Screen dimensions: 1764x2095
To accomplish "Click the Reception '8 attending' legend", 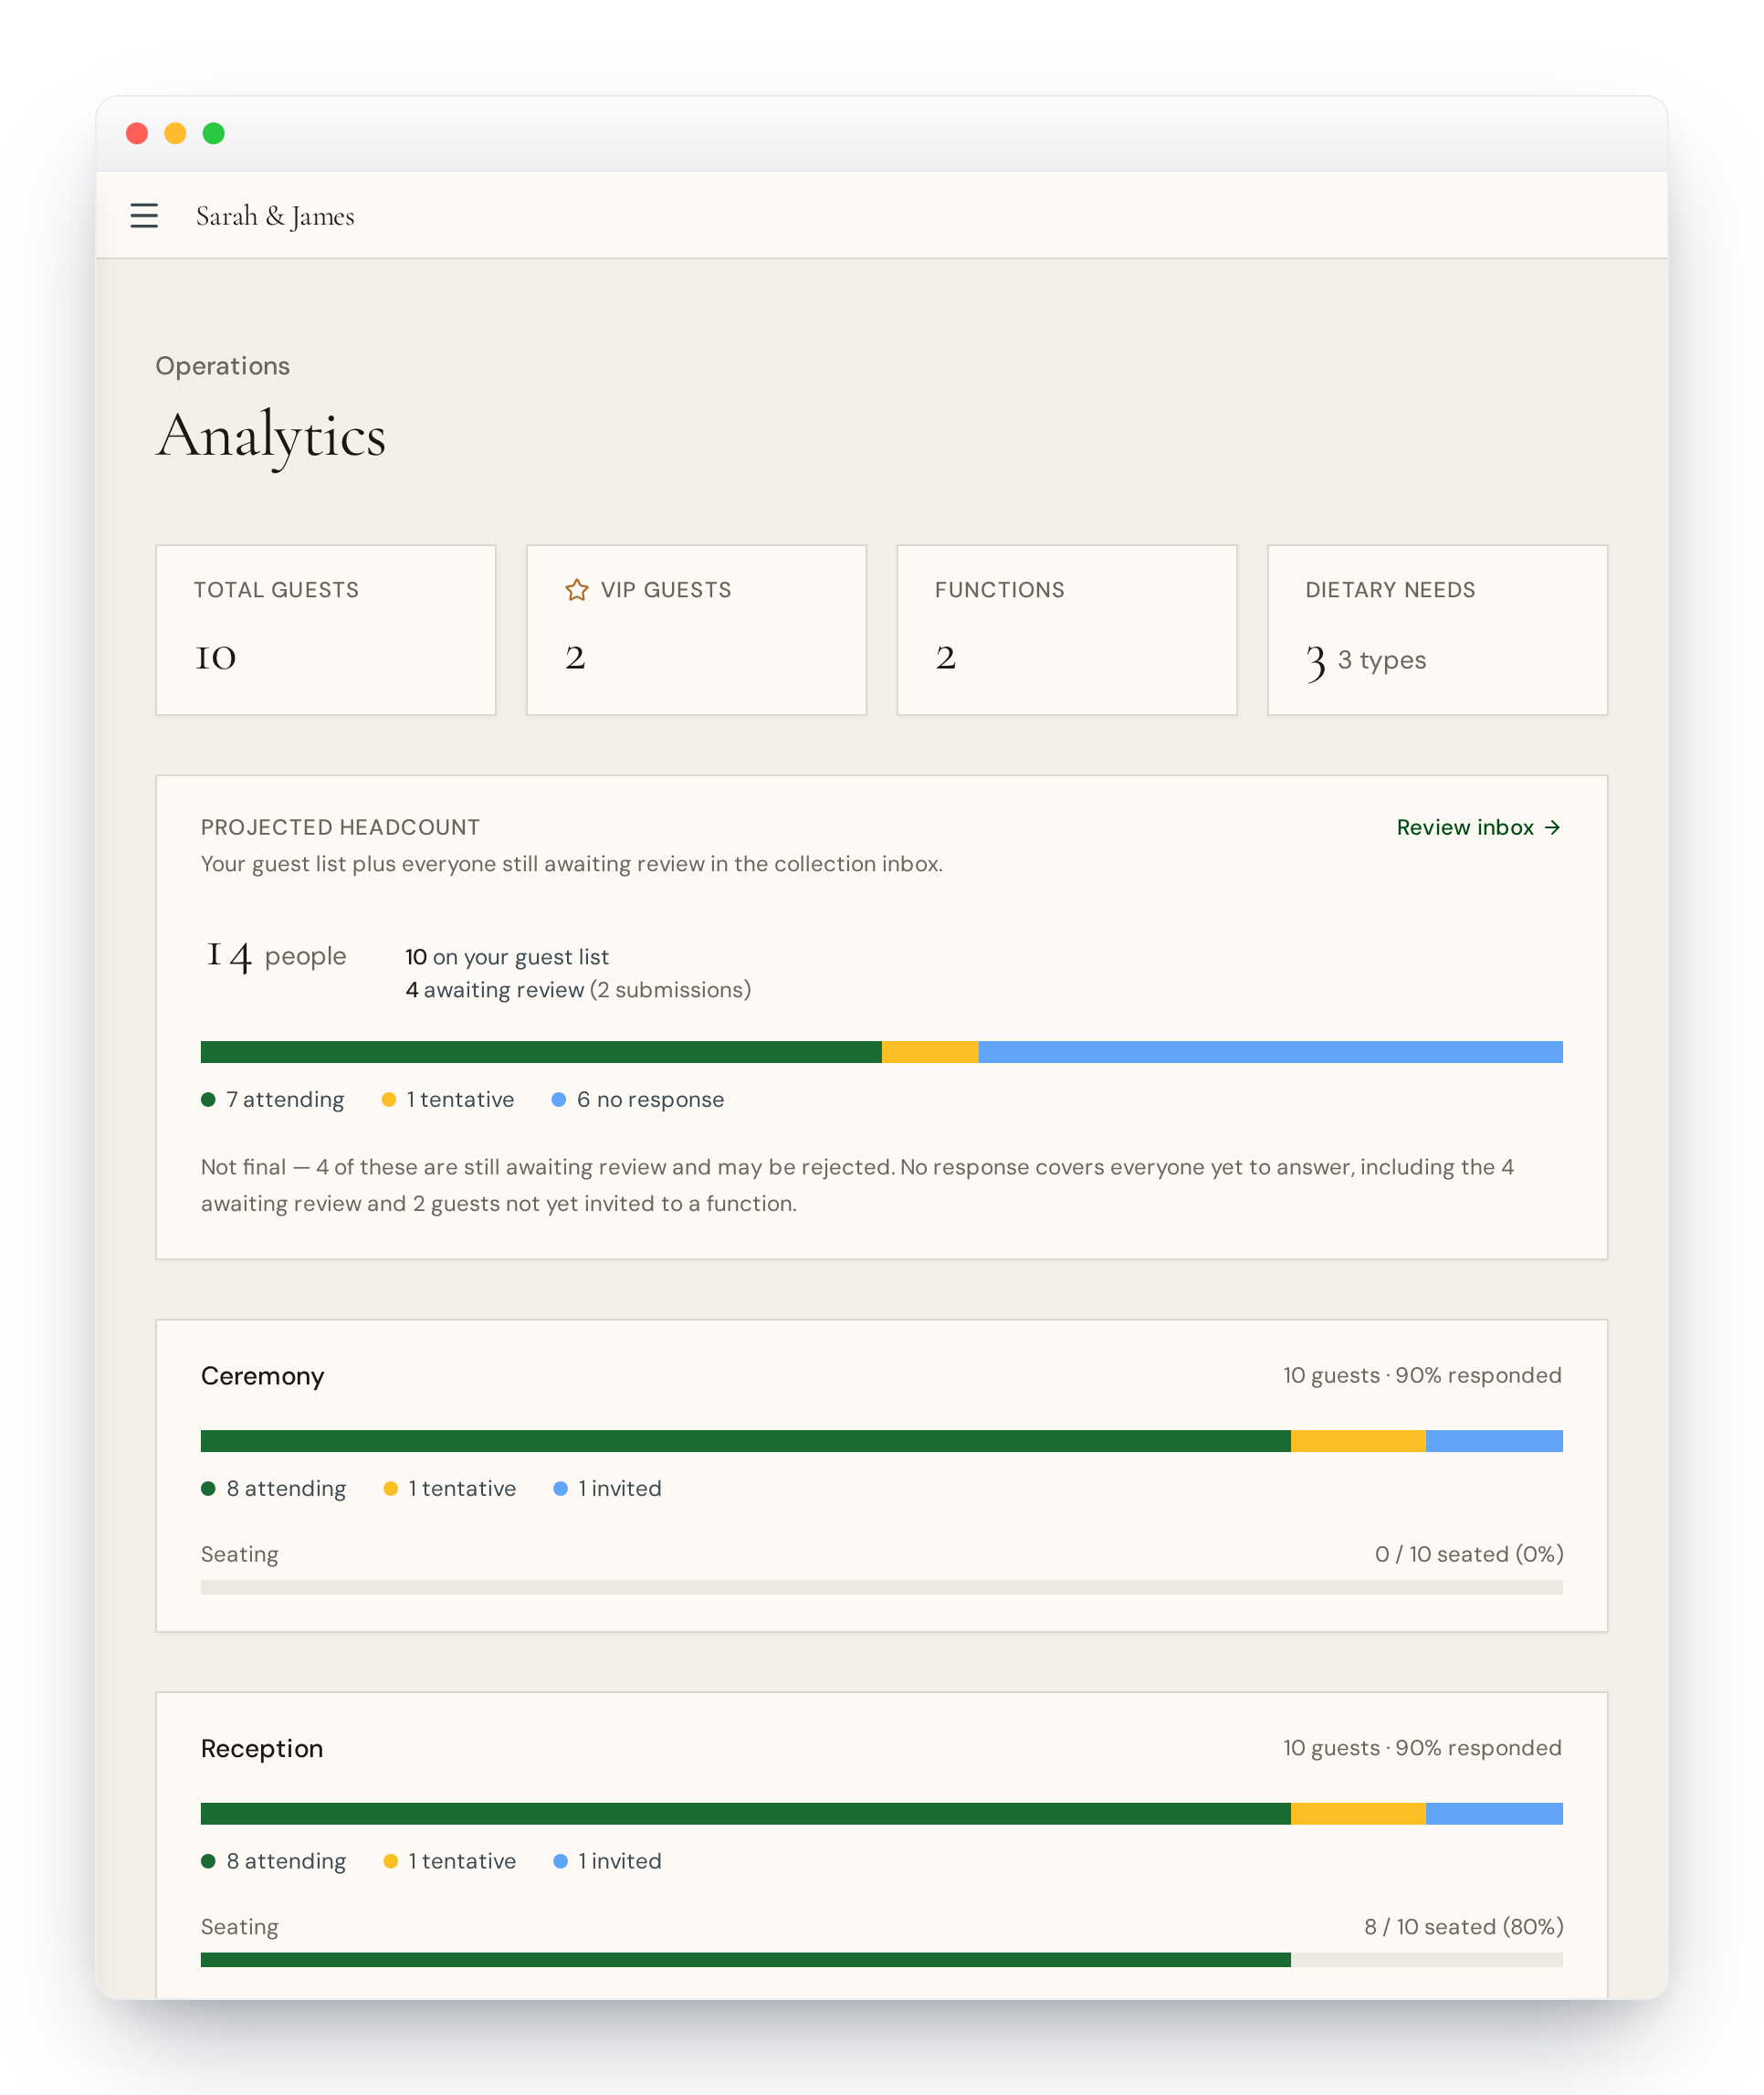I will (274, 1862).
